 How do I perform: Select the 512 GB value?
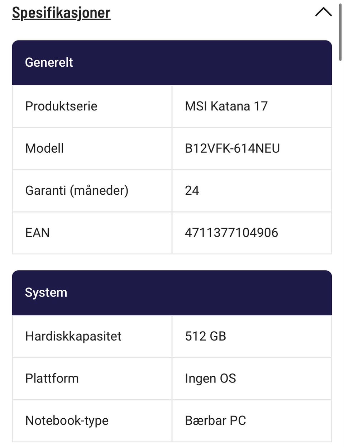(x=206, y=337)
